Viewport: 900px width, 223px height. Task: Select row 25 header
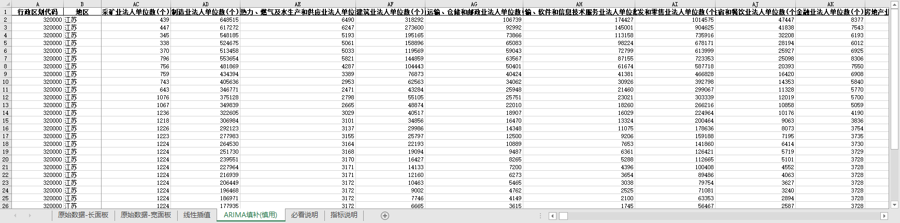coord(5,198)
